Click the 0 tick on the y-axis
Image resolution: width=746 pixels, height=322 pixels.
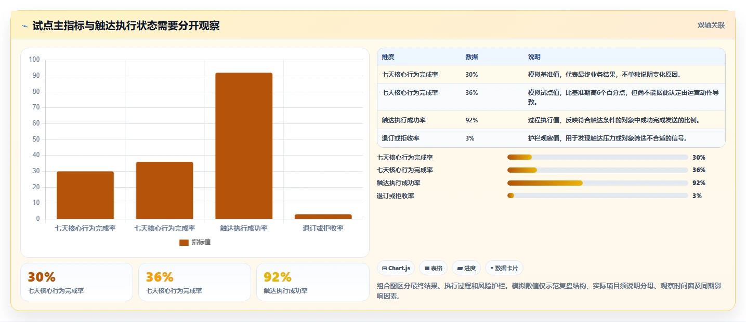[x=38, y=219]
